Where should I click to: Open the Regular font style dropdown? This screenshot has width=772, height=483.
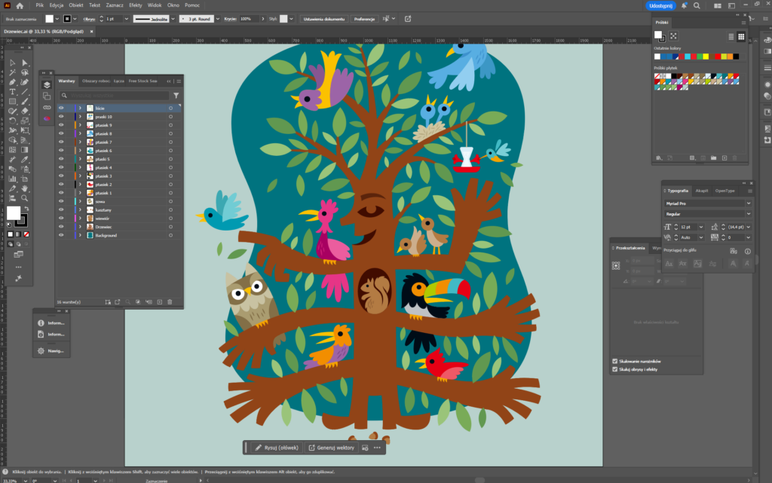click(748, 213)
